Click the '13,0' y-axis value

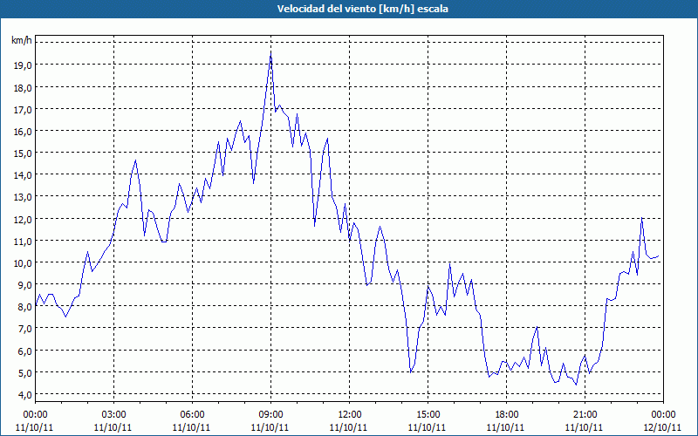[x=24, y=197]
